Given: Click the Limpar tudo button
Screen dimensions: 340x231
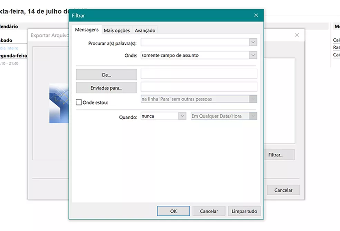Looking at the screenshot, I should (x=244, y=211).
